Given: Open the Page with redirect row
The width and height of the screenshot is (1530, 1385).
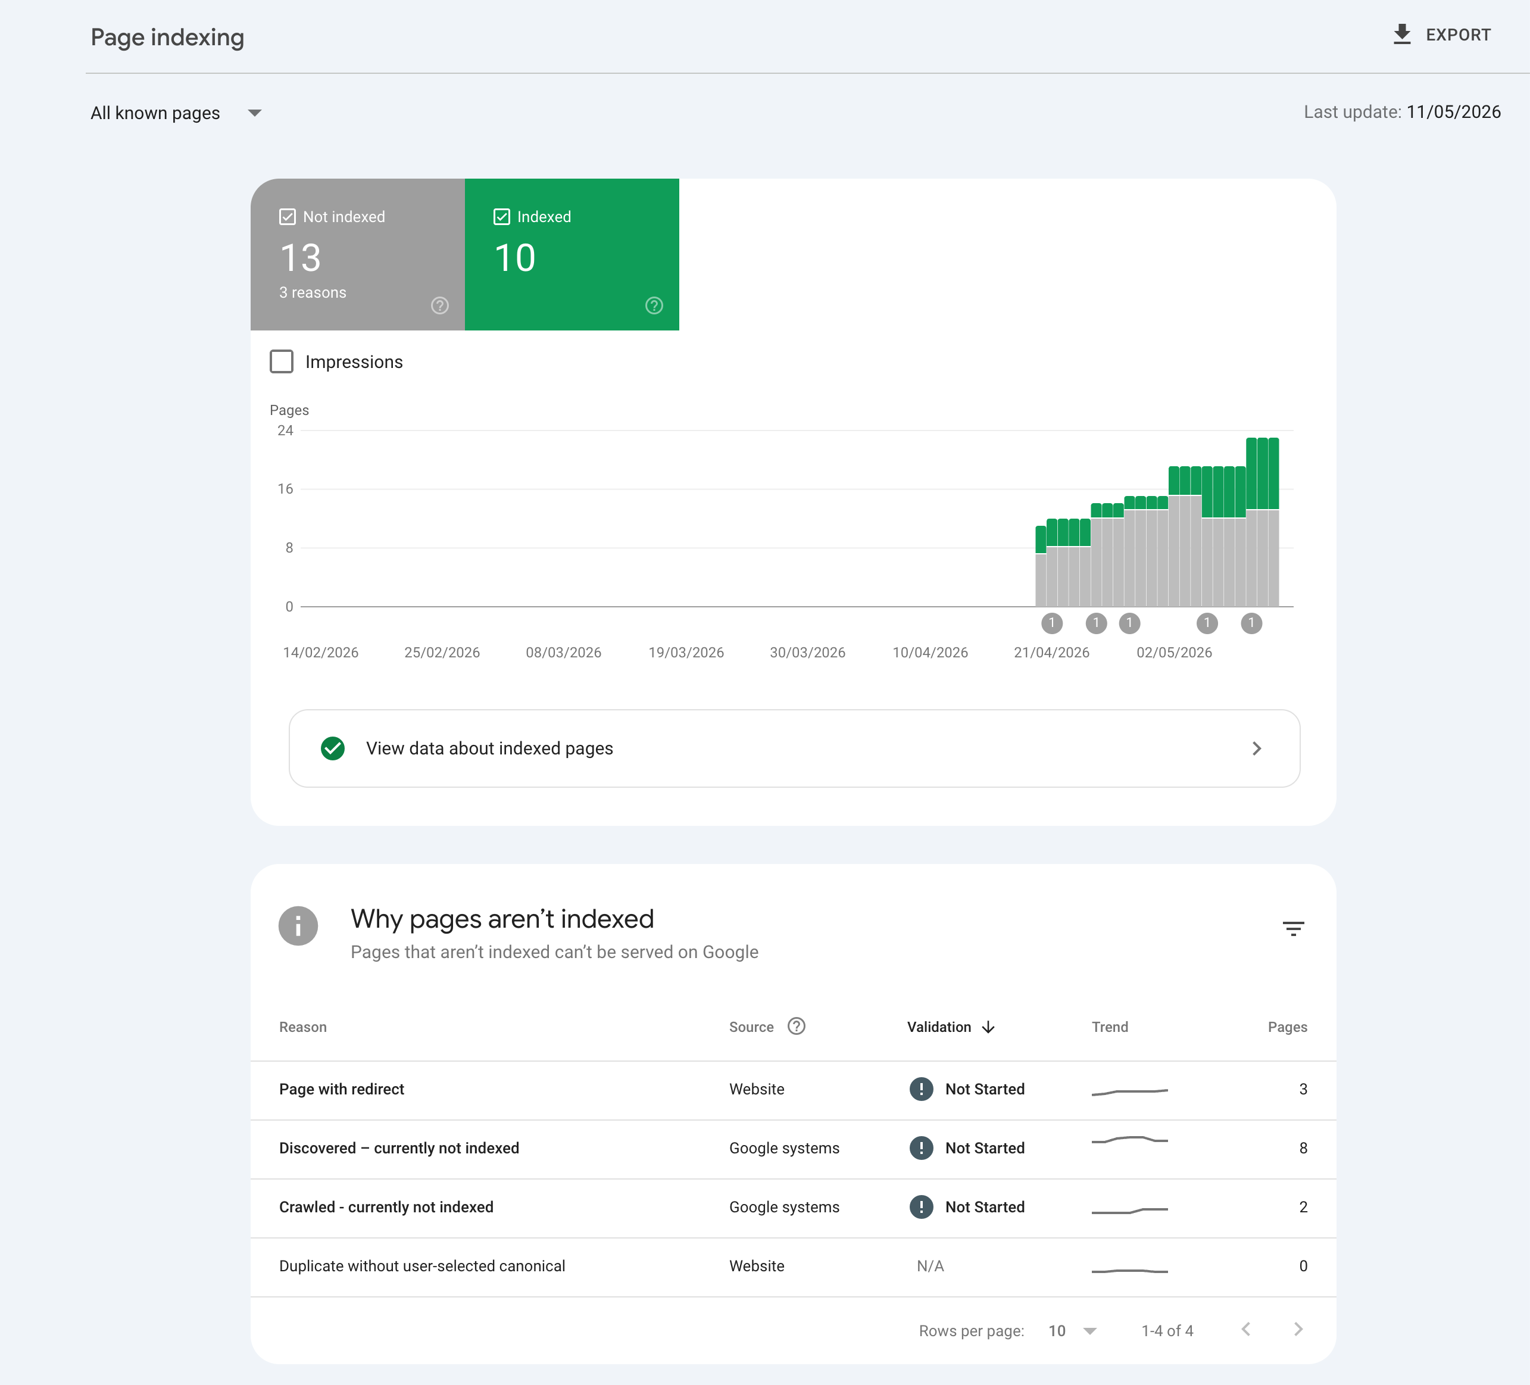Looking at the screenshot, I should click(793, 1090).
